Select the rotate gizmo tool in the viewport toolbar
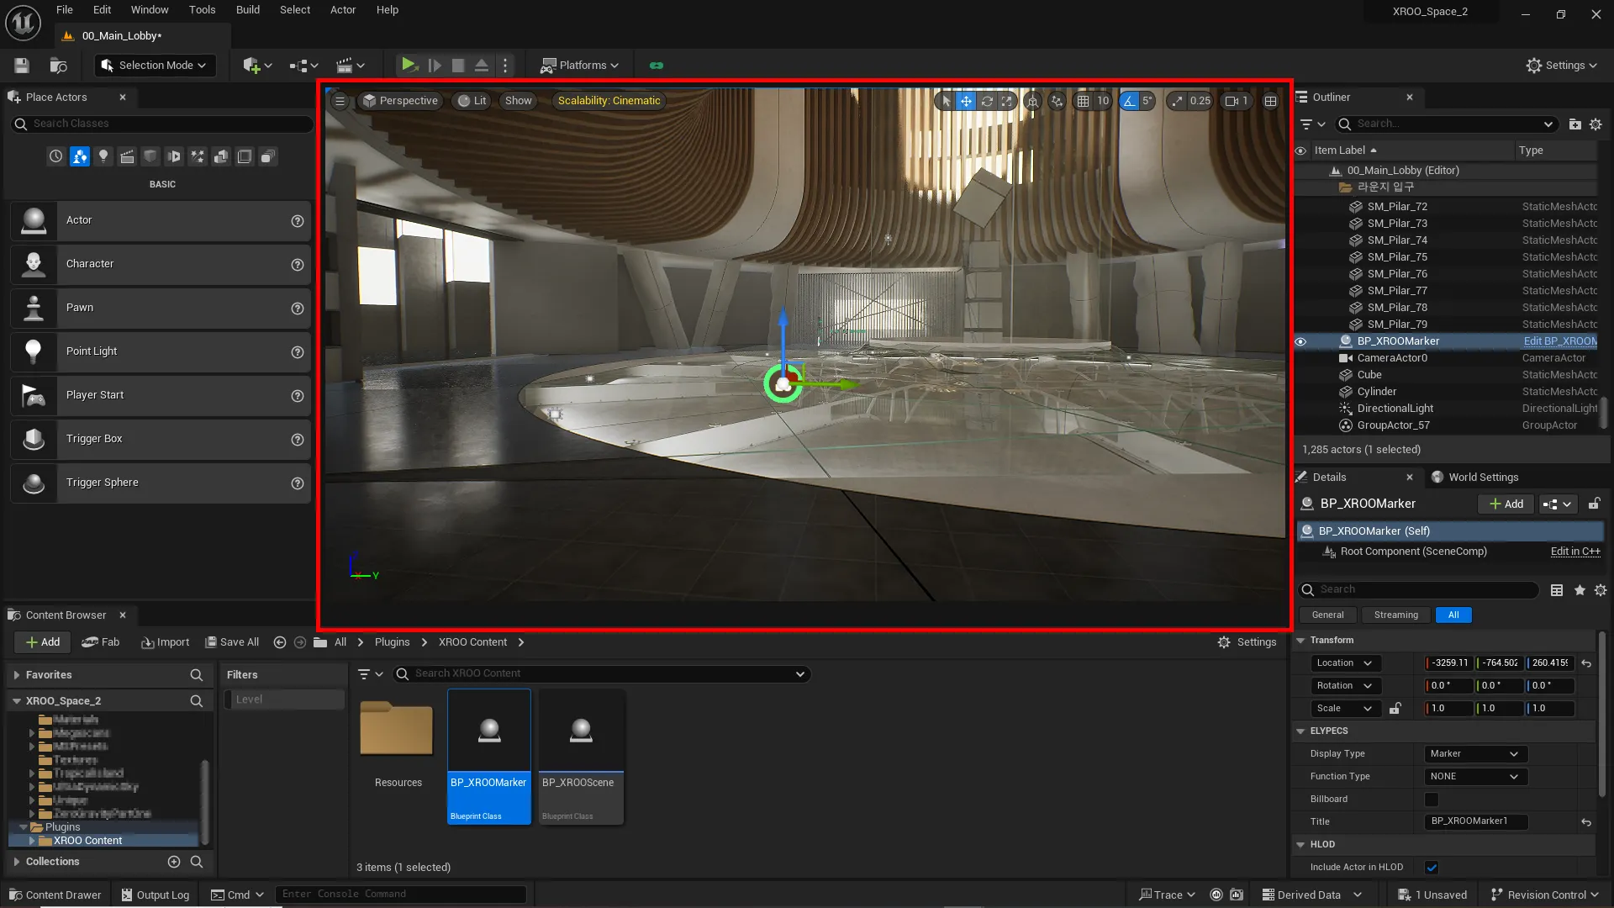The image size is (1614, 908). pos(987,101)
